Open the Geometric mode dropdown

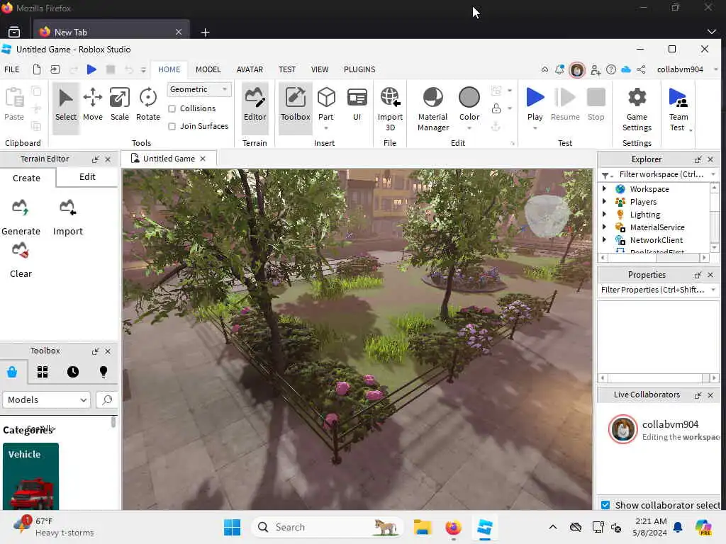(199, 89)
